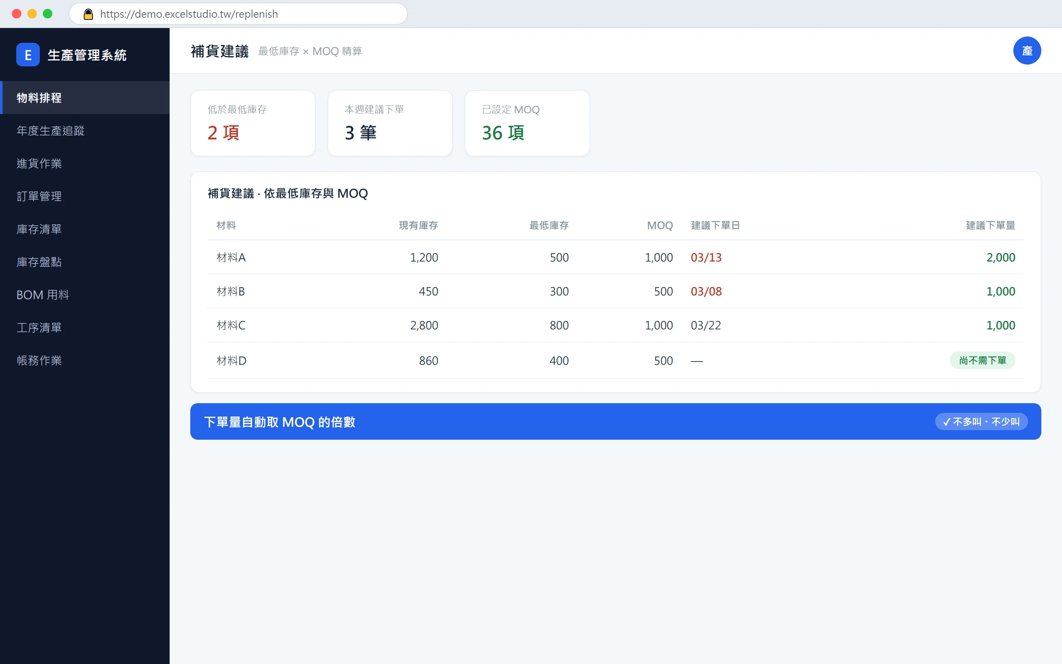Click 材料B minimum stock 300

559,291
